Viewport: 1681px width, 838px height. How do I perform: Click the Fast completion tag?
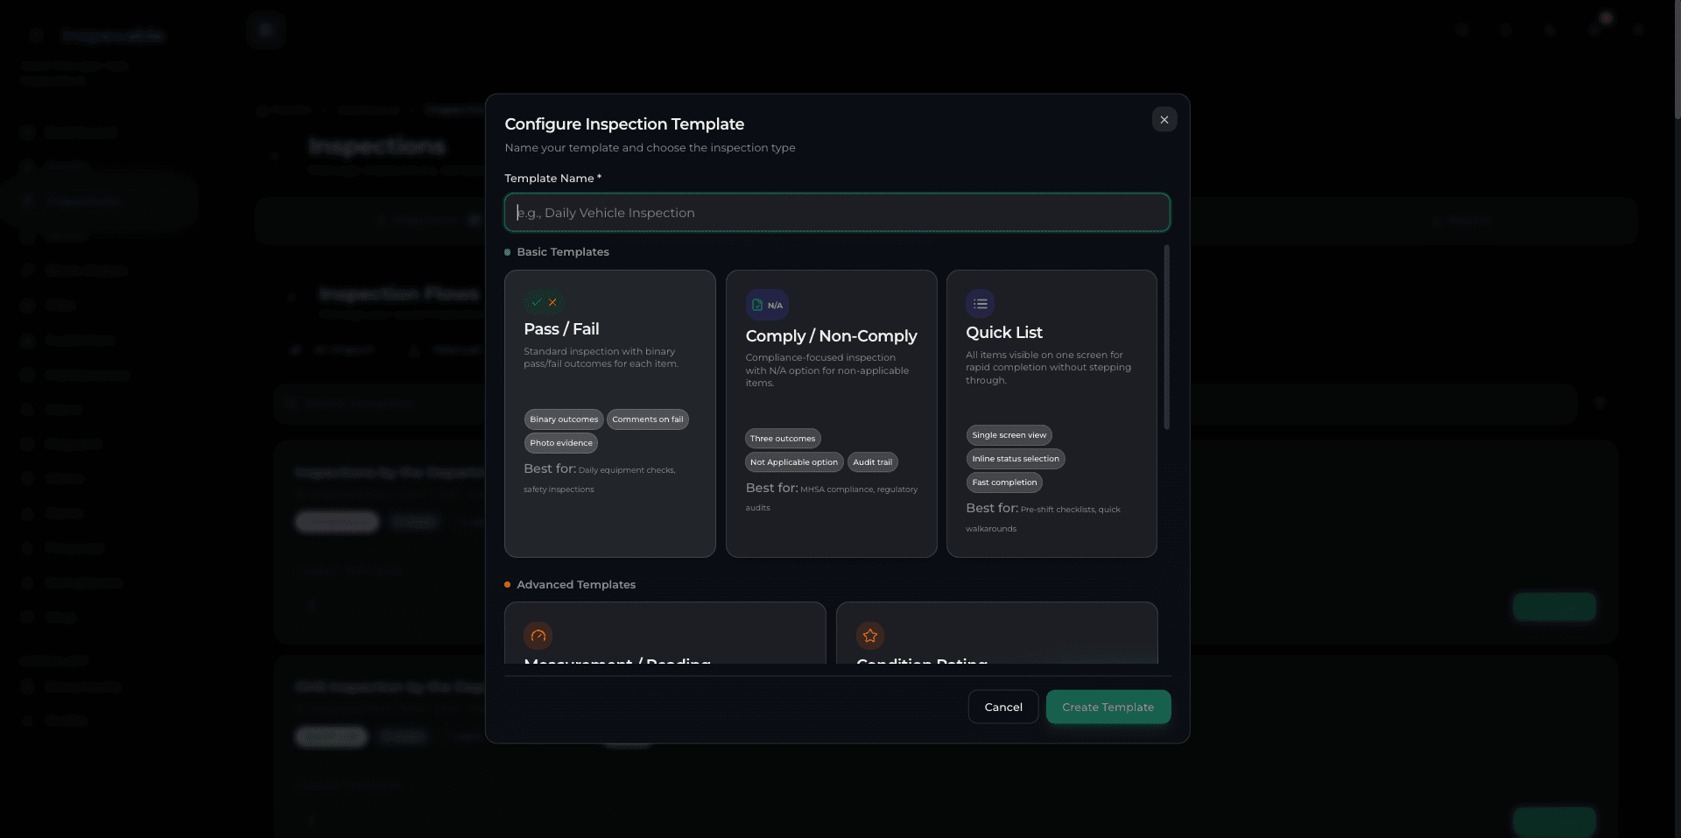click(x=1004, y=482)
